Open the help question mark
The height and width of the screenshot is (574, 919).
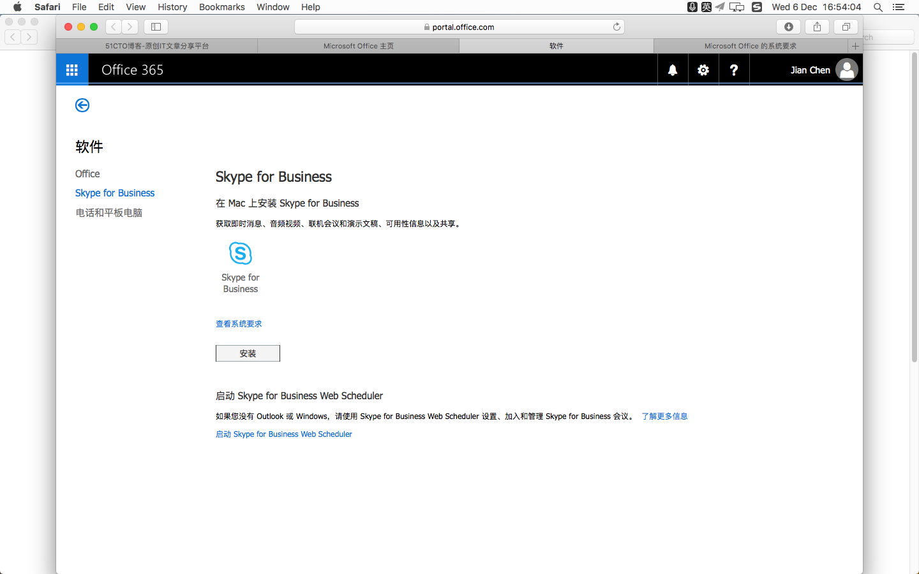[734, 70]
